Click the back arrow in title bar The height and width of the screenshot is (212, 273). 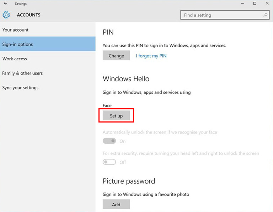5,4
